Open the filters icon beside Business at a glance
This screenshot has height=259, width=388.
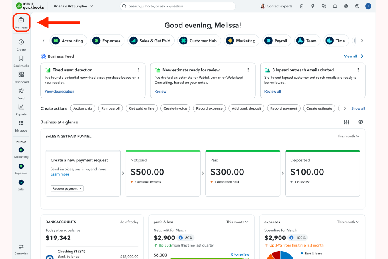point(347,122)
